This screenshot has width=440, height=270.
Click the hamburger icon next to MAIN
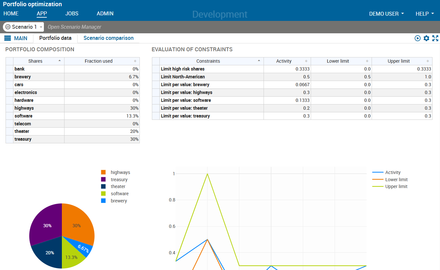[7, 38]
